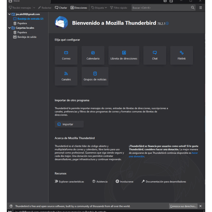The image size is (212, 212).
Task: Open the Canales feed tile
Action: [x=66, y=76]
